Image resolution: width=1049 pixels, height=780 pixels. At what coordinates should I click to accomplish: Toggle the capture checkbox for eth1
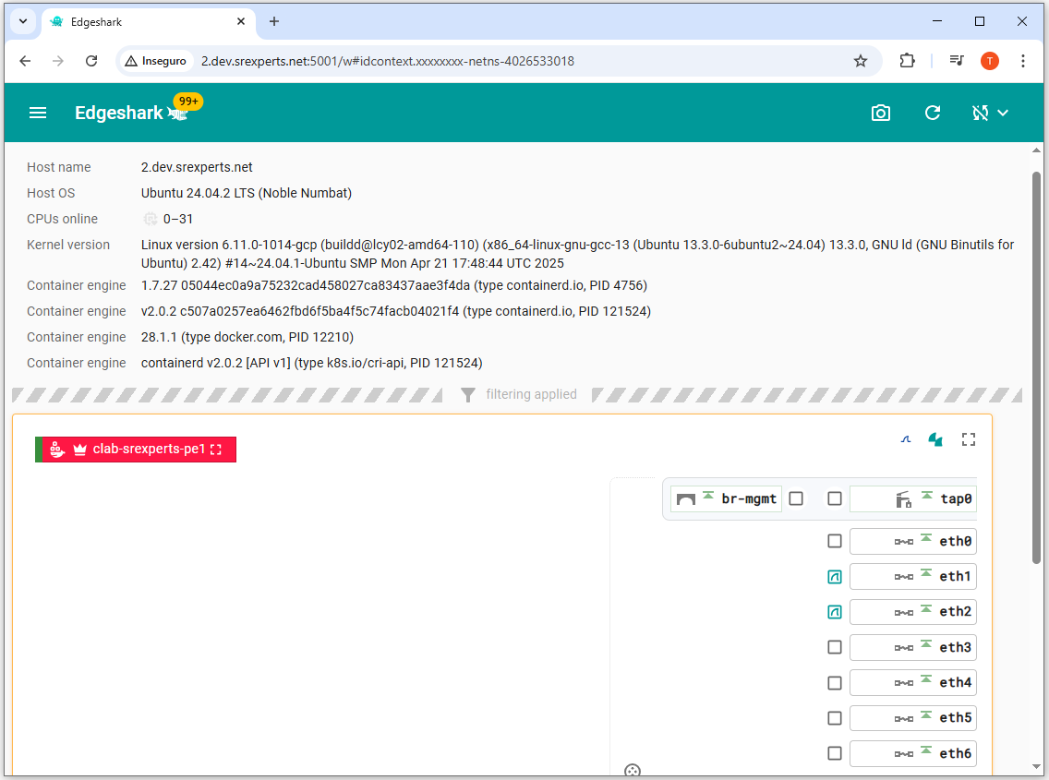coord(835,577)
